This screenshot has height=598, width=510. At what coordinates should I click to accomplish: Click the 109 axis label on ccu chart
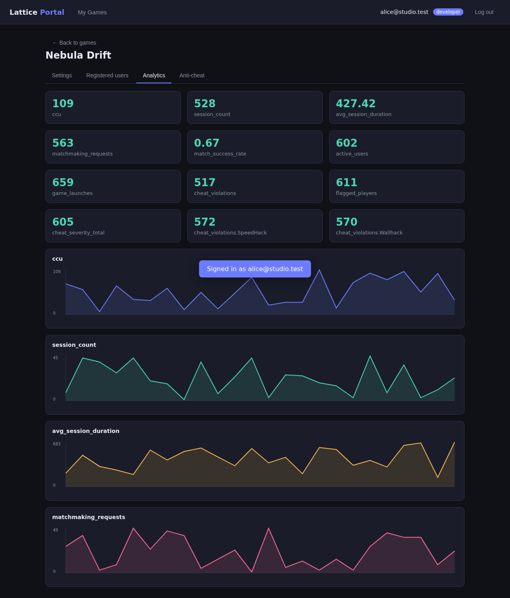point(57,271)
